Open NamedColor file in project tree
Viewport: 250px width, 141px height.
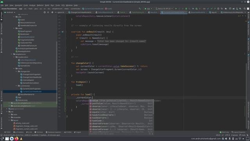point(25,66)
